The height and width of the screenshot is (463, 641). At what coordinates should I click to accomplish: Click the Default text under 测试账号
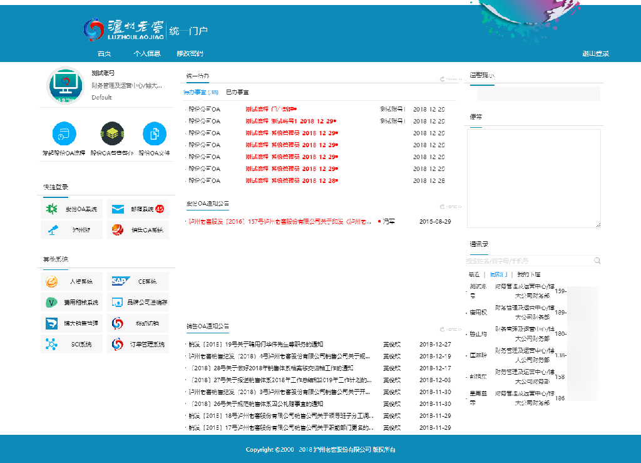coord(102,97)
